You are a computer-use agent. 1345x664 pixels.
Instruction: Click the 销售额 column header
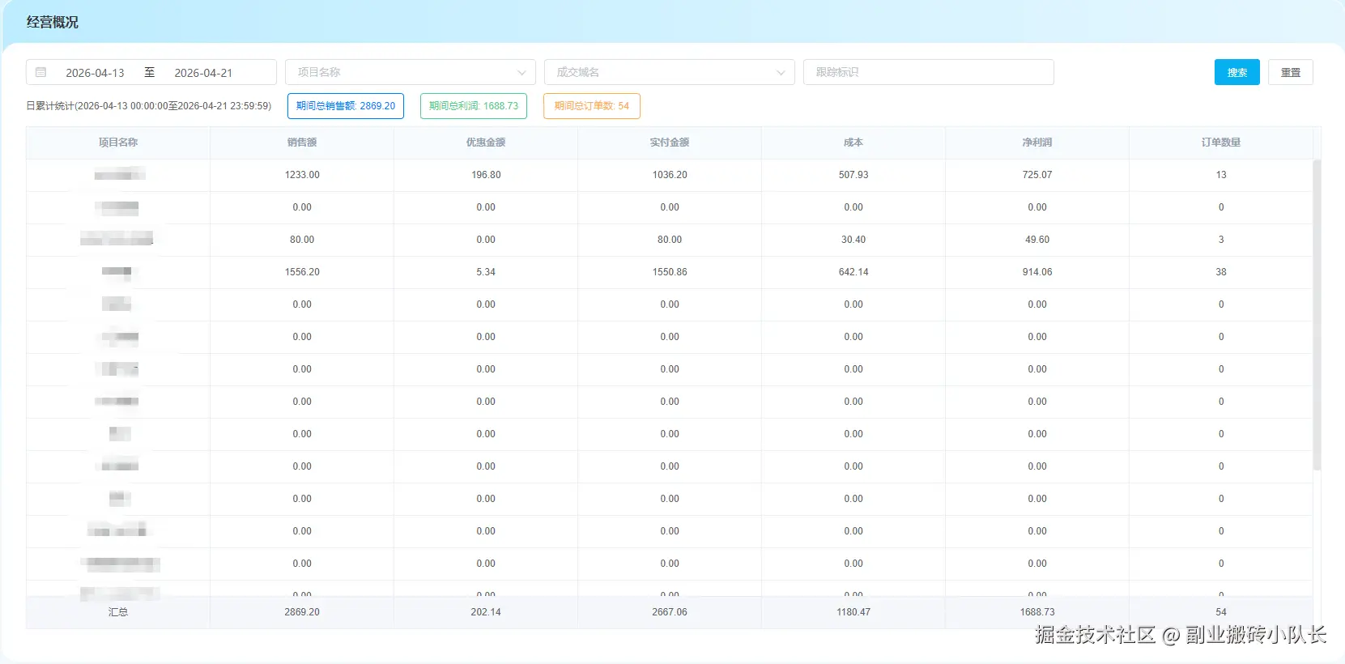pos(302,143)
